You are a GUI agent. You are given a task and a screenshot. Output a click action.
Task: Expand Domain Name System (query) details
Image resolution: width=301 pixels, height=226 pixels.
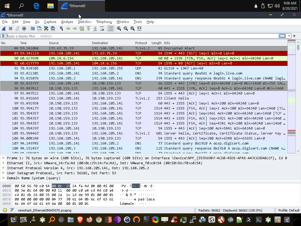point(3,178)
